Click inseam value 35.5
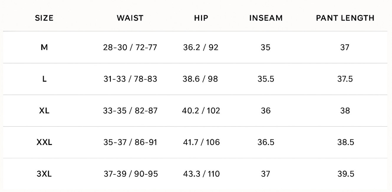 point(266,79)
